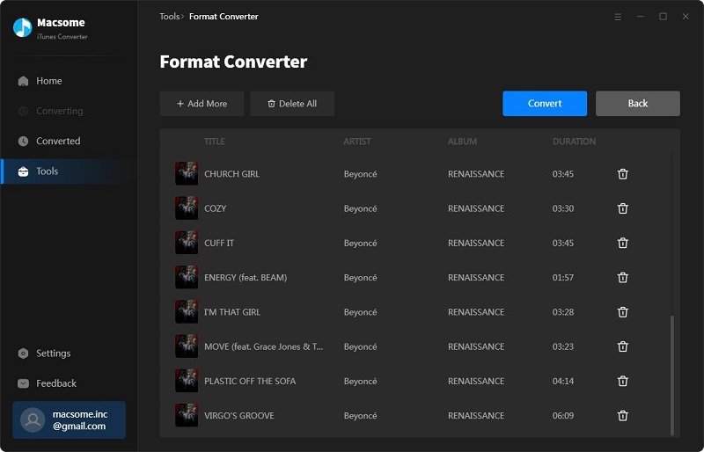
Task: Click the blue Convert button
Action: pyautogui.click(x=545, y=104)
